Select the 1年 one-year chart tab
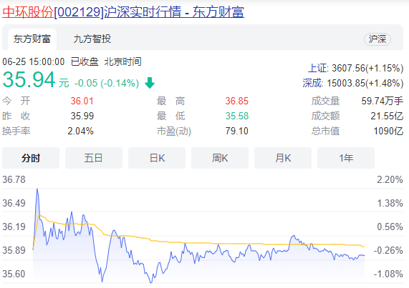Image resolution: width=409 pixels, height=288 pixels. [346, 158]
